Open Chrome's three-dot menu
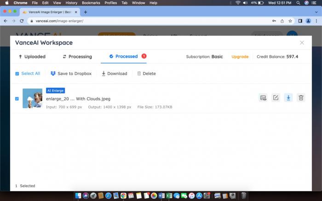Viewport: 322px width, 201px height. (316, 21)
